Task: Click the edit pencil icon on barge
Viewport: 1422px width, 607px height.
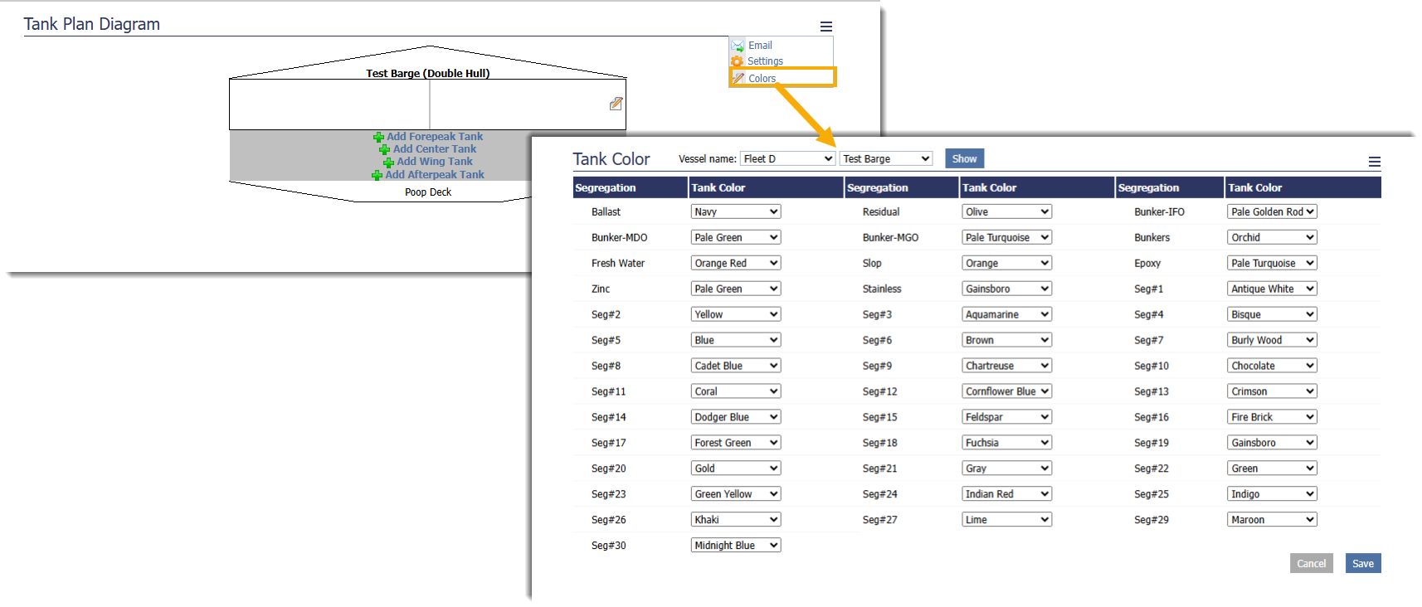Action: 616,104
